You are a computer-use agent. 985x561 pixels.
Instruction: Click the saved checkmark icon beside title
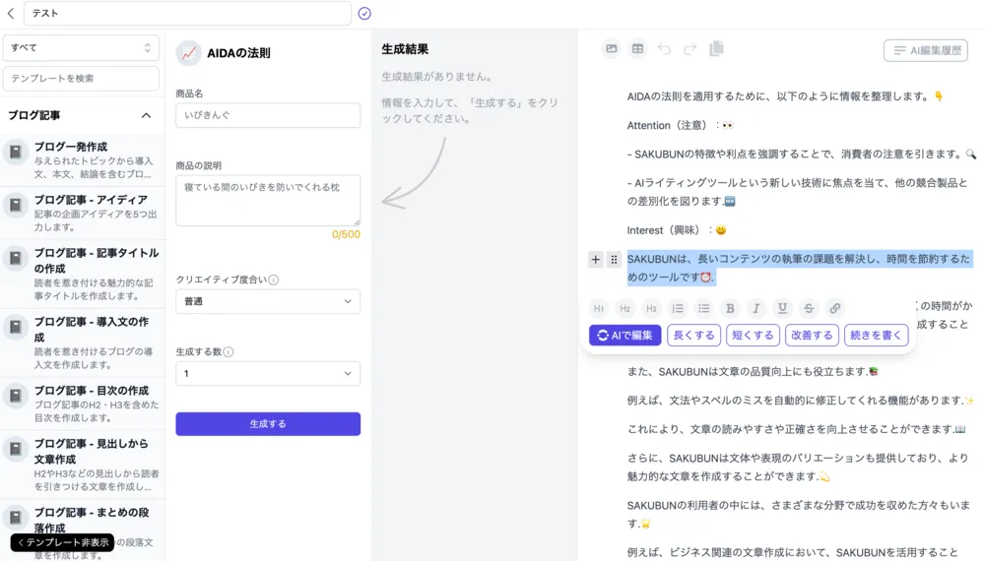(364, 13)
